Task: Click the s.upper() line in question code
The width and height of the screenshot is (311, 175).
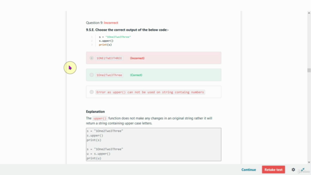Action: click(x=106, y=41)
